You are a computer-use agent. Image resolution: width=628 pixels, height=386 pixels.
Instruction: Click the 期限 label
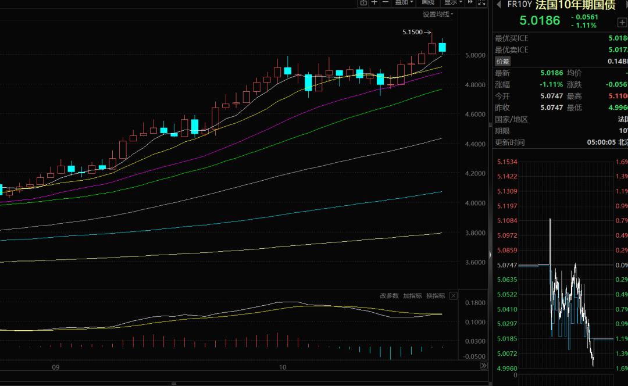click(x=502, y=131)
